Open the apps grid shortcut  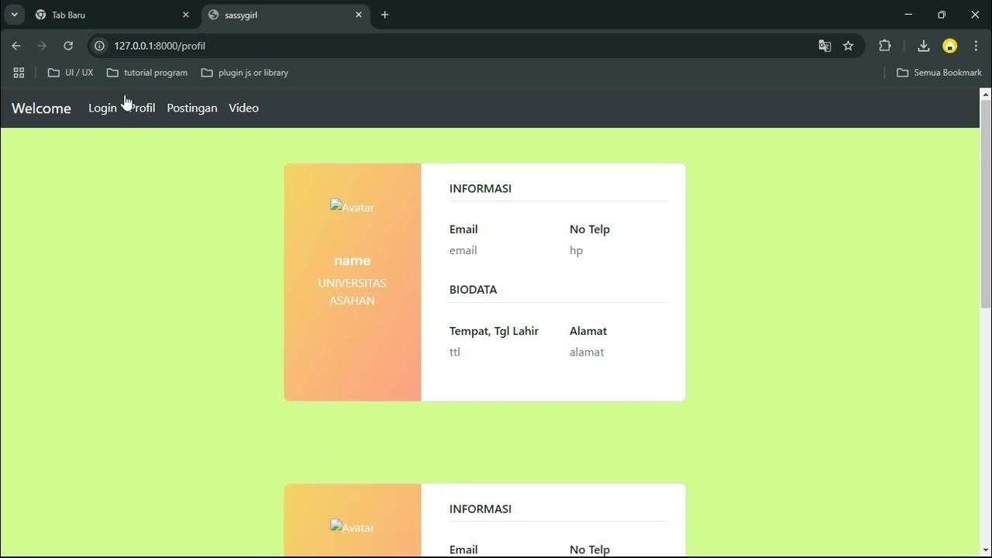point(19,73)
